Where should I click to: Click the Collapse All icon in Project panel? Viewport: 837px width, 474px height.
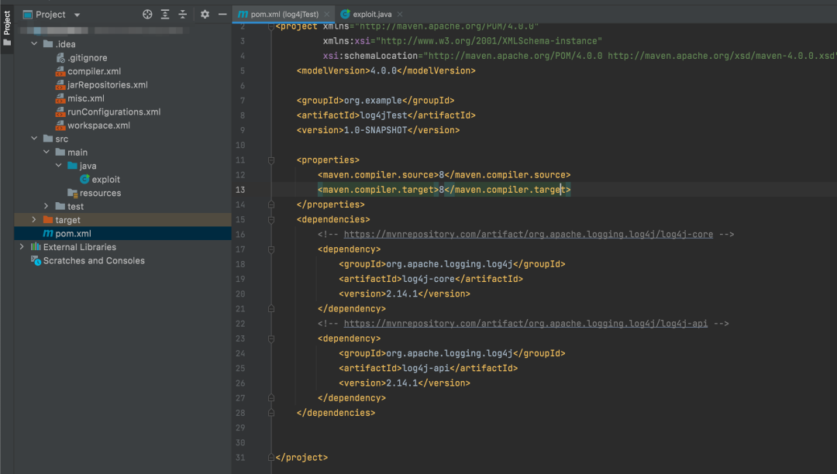183,15
